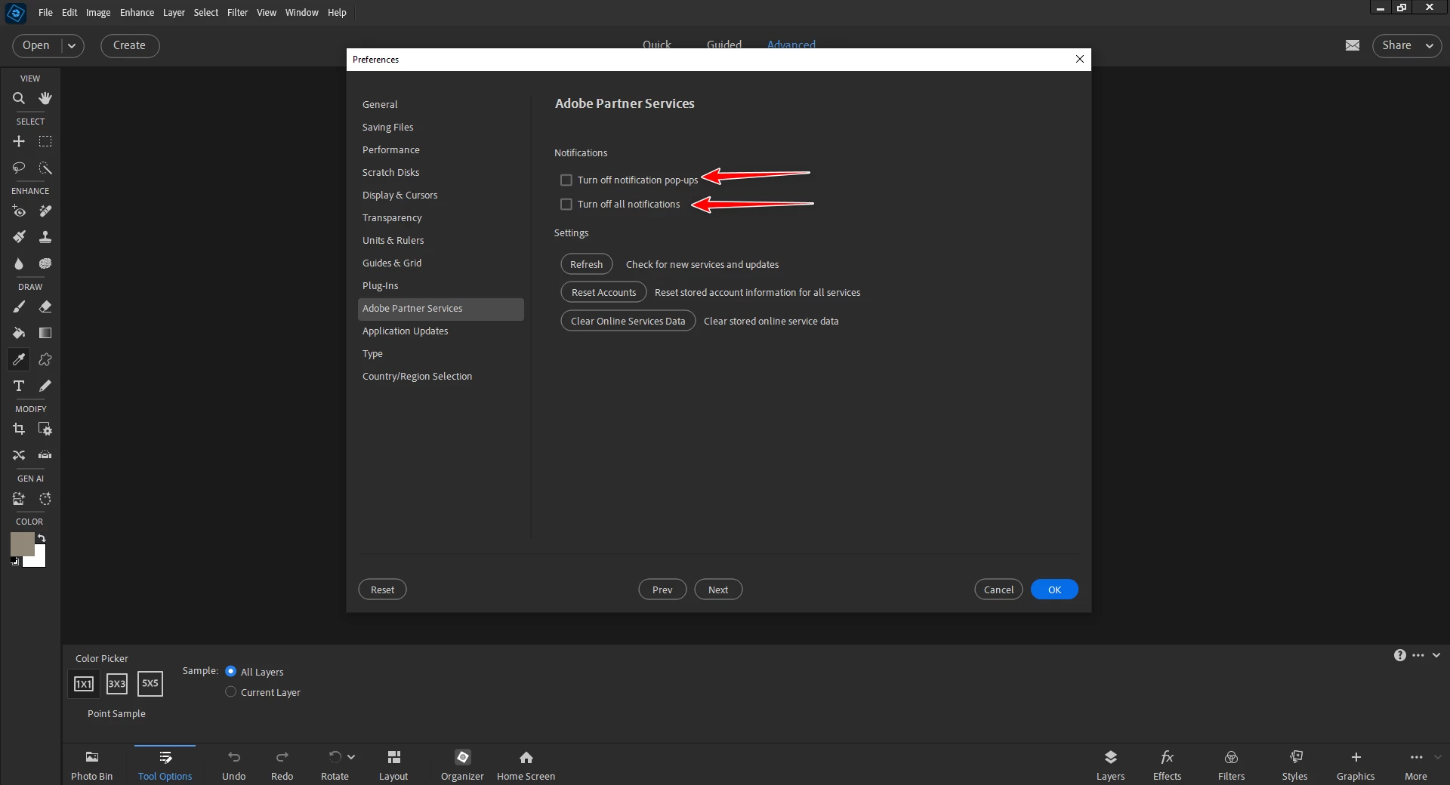Open the More panels menu

1416,765
